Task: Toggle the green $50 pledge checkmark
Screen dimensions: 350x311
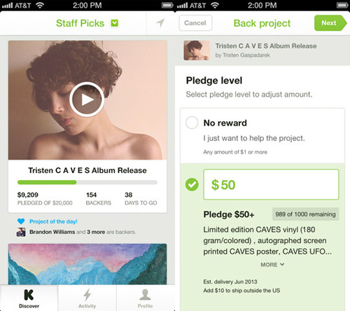Action: (x=192, y=184)
